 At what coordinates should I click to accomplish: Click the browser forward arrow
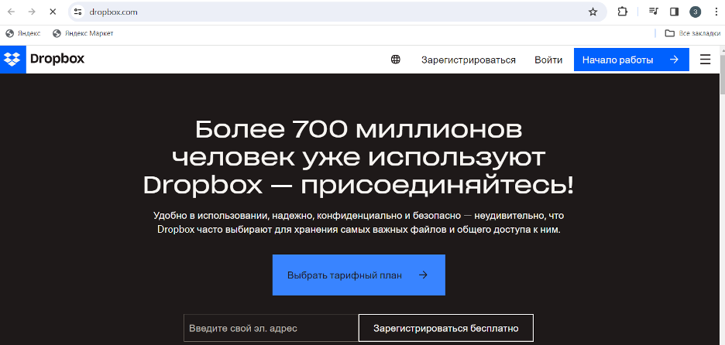(32, 12)
